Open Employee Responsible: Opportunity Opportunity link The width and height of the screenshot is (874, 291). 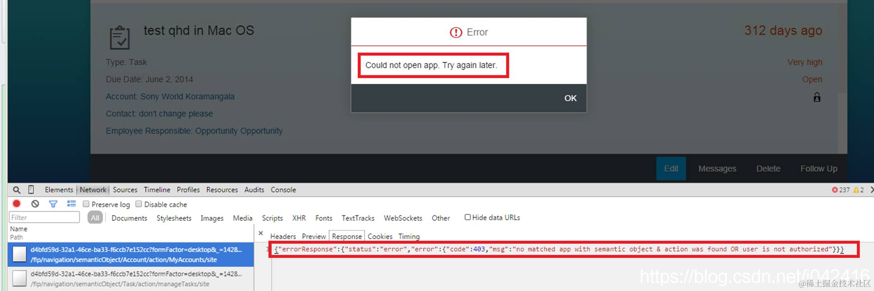194,131
